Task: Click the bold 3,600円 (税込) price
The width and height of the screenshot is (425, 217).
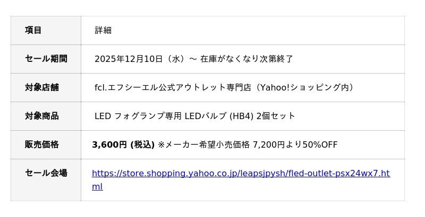Action: point(123,144)
